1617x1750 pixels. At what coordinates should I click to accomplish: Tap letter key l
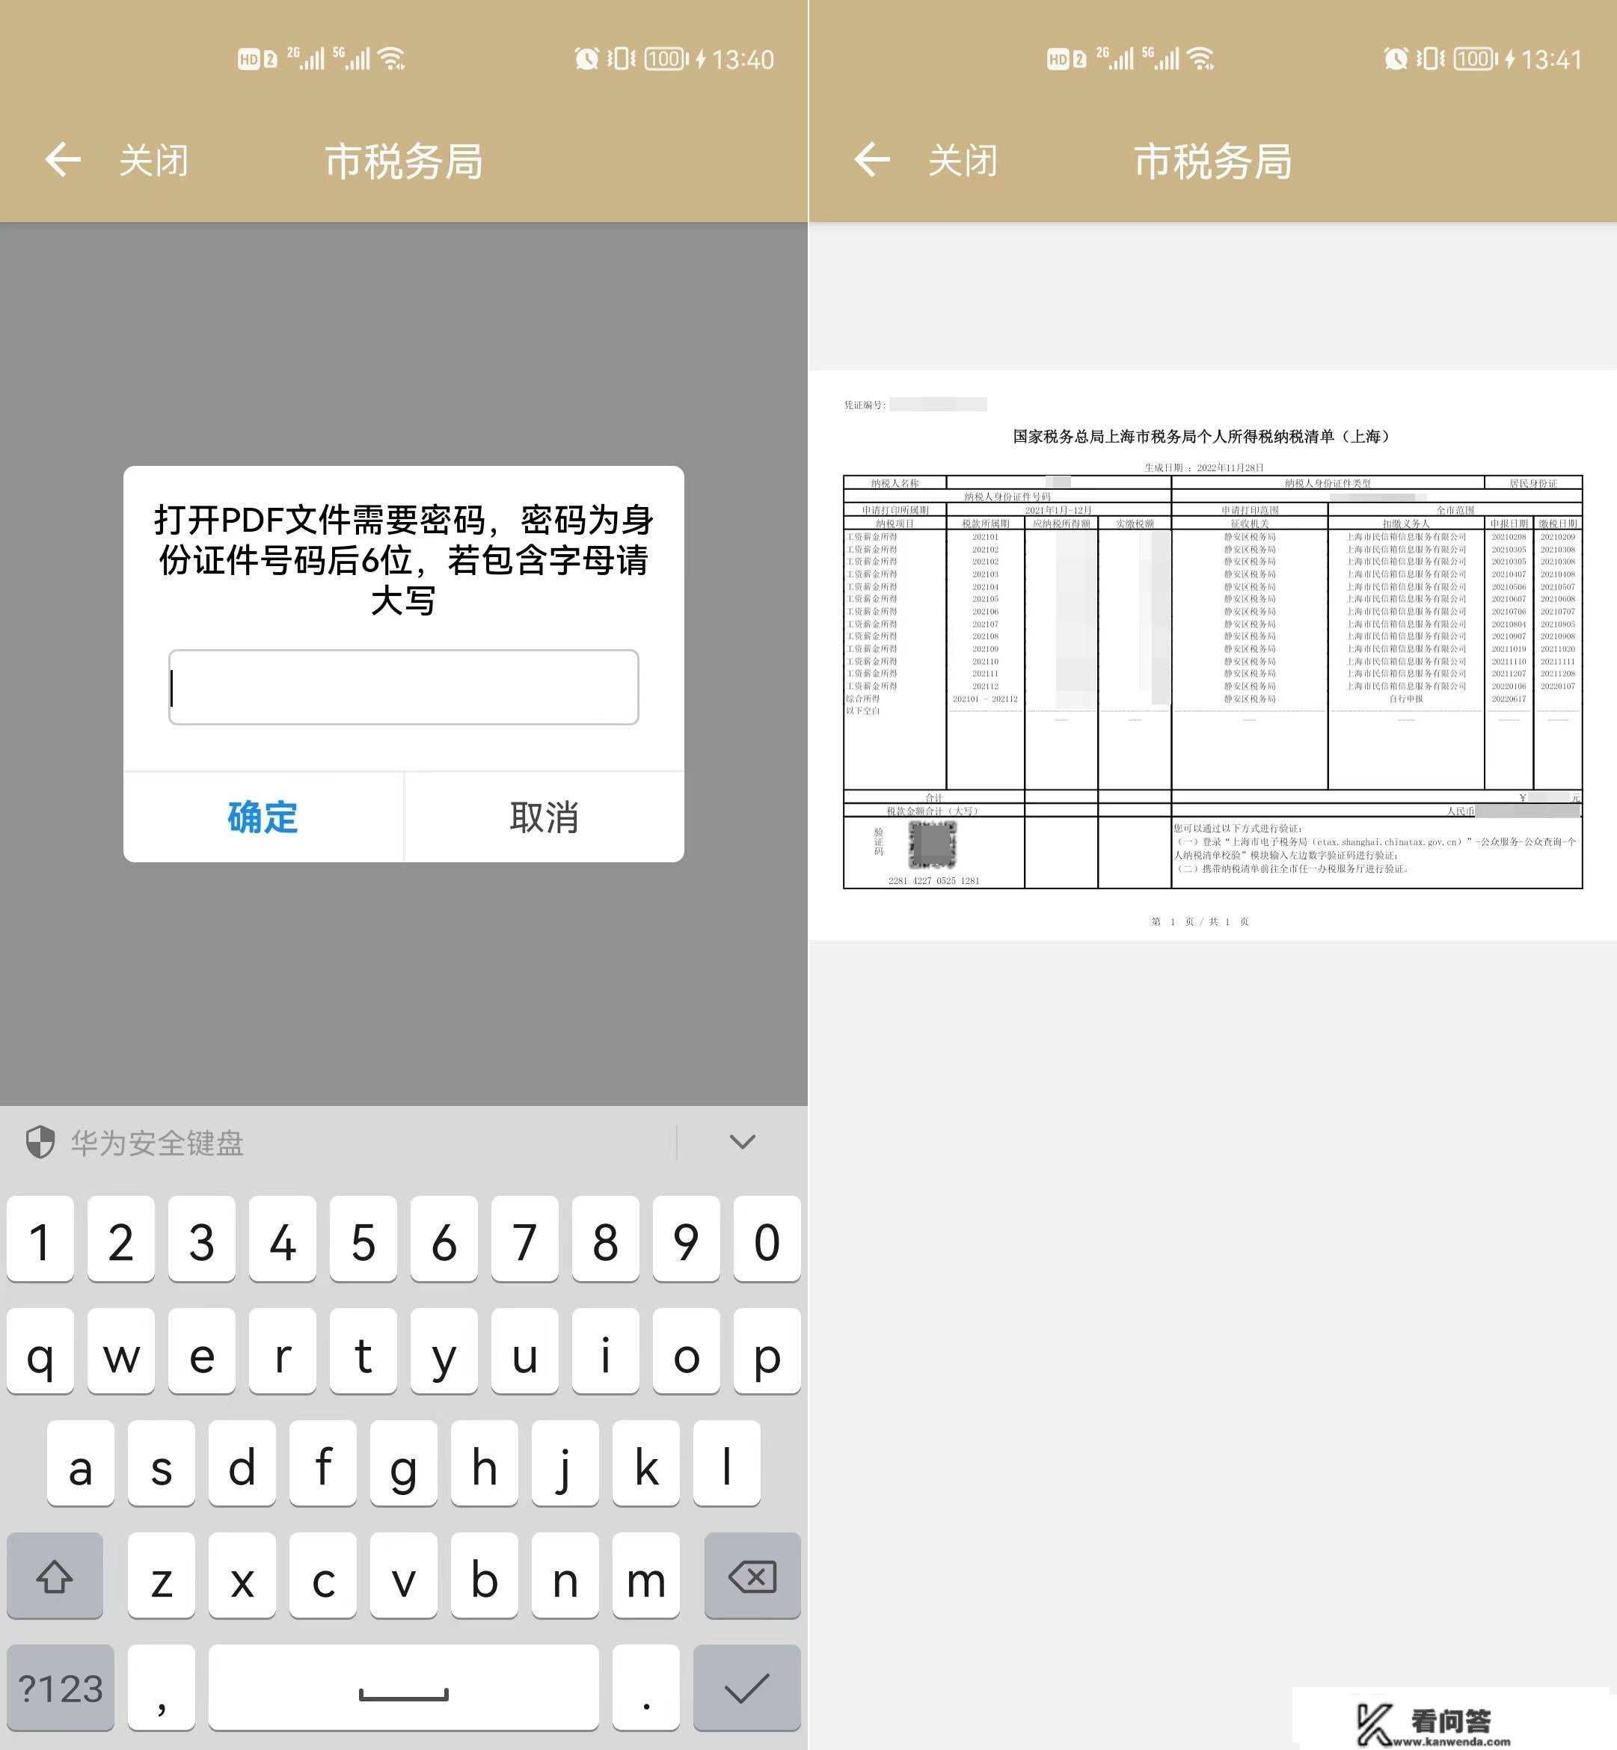[726, 1464]
